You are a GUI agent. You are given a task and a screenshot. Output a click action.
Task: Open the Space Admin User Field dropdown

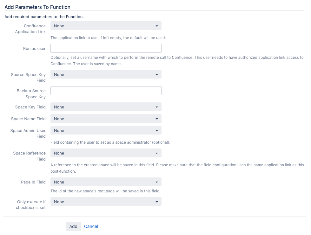(x=106, y=130)
